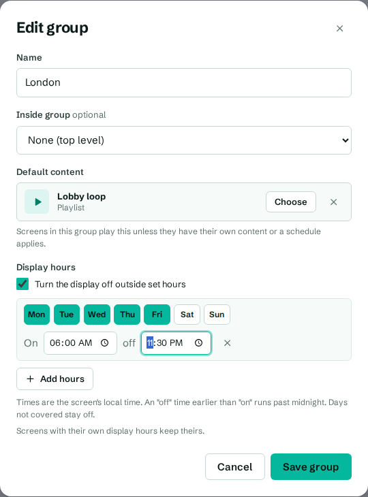Image resolution: width=368 pixels, height=497 pixels.
Task: Delete the display hours row
Action: coord(227,343)
